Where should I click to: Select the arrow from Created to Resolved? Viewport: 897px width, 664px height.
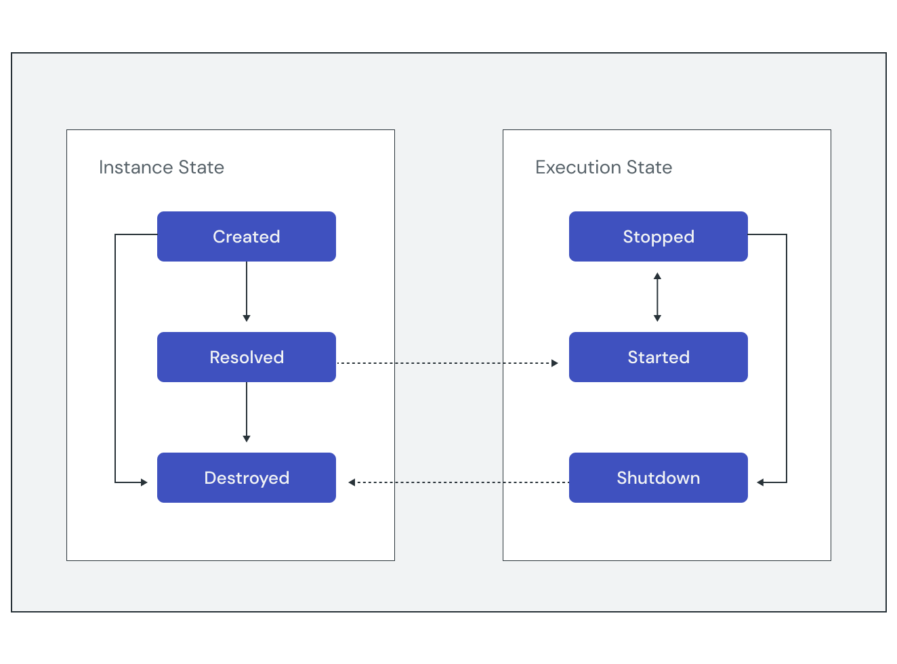point(246,291)
